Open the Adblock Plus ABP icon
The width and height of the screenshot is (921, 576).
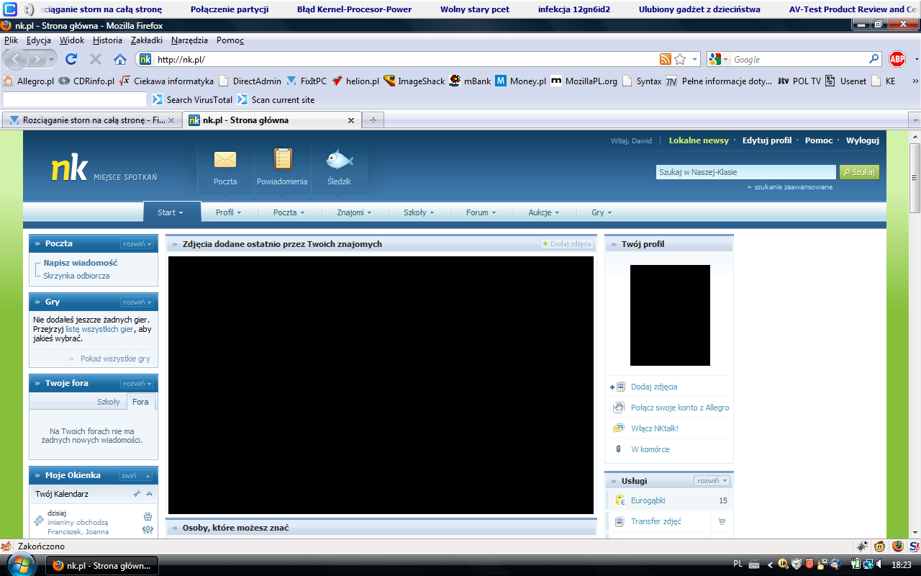[x=897, y=59]
